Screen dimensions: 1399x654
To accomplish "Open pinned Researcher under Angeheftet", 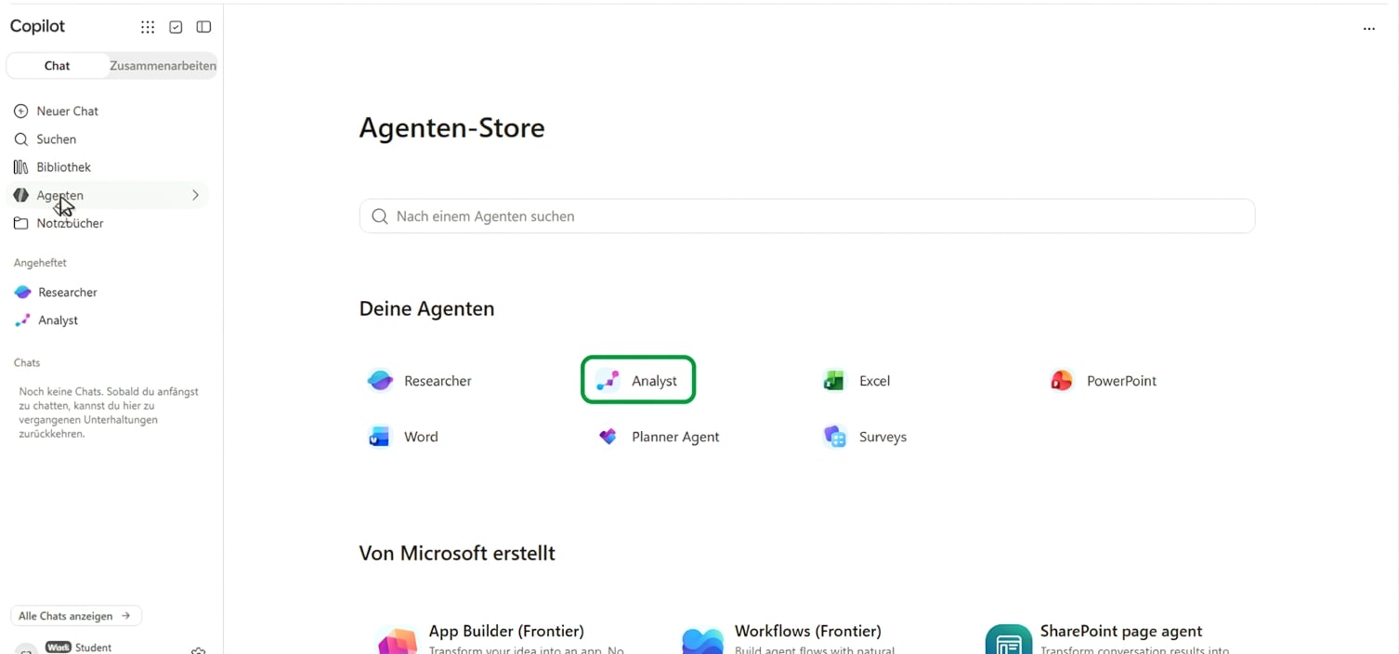I will [x=107, y=292].
